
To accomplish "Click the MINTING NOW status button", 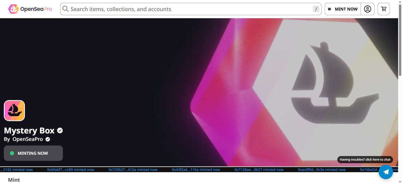I will (x=33, y=153).
